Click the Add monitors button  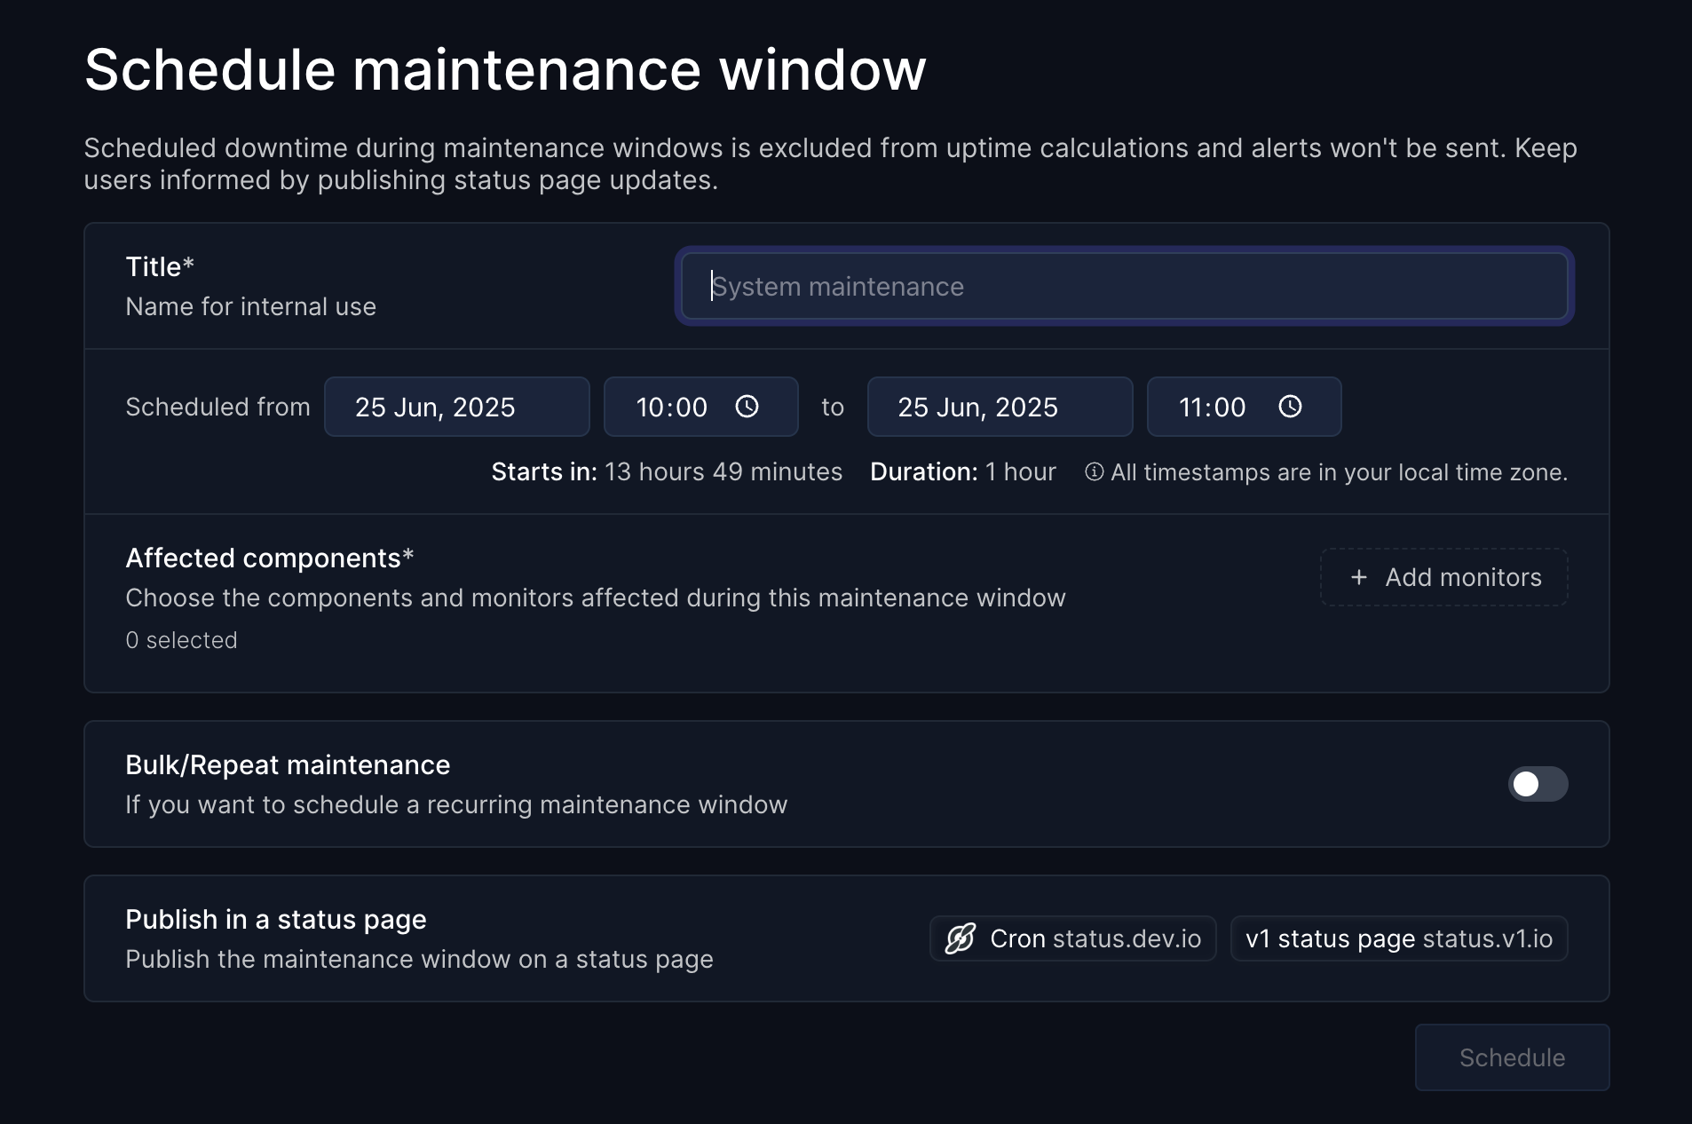pos(1443,577)
